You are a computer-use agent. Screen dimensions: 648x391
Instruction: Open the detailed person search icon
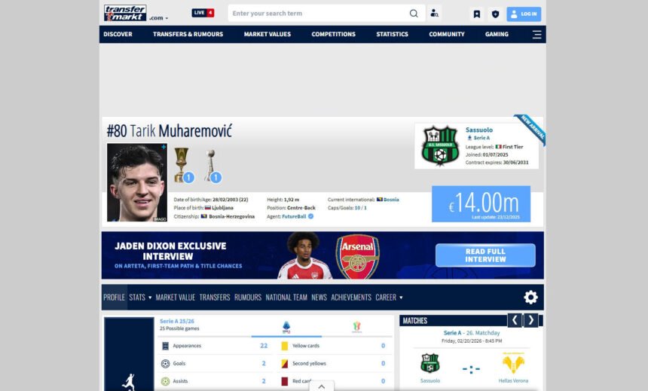pyautogui.click(x=434, y=14)
